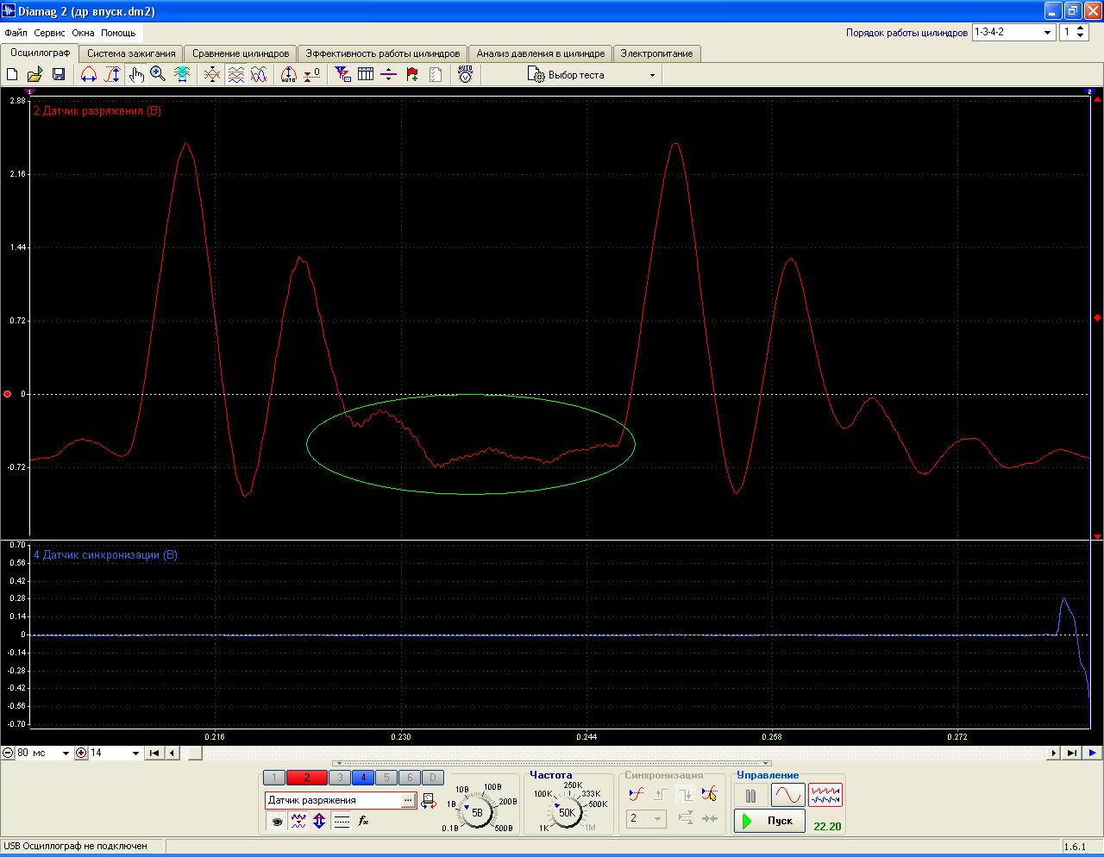Create a new oscillogram file
The width and height of the screenshot is (1104, 857).
(x=12, y=75)
